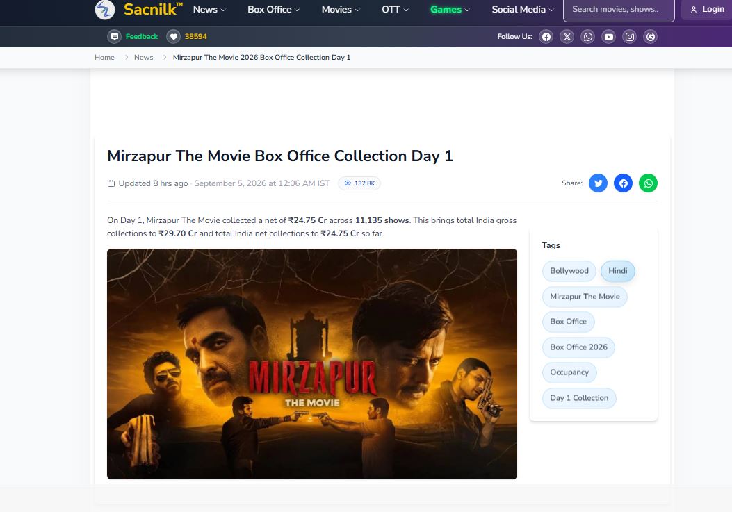Click the ₹29.70 Cr gross figure
Image resolution: width=732 pixels, height=512 pixels.
tap(178, 233)
